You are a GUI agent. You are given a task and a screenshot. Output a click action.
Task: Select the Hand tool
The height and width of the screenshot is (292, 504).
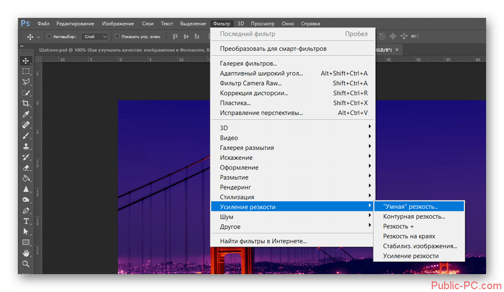point(26,253)
